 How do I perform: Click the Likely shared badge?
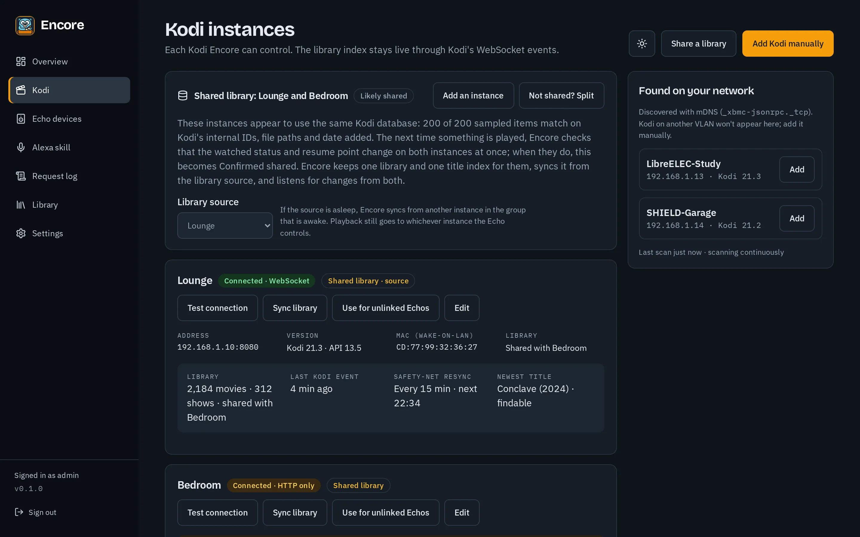(383, 96)
